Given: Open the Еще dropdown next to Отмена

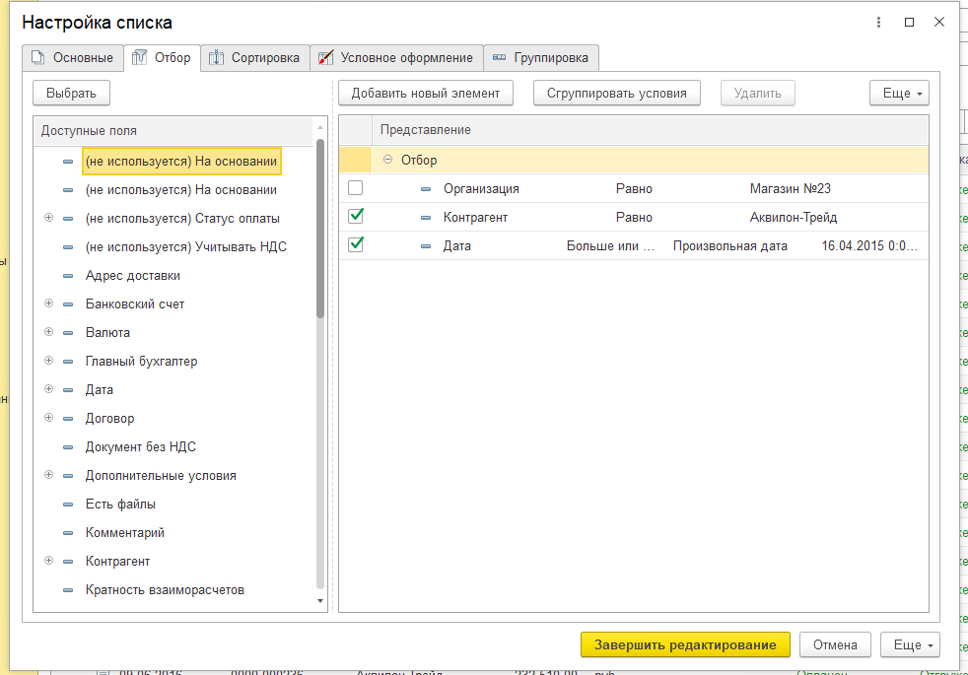Looking at the screenshot, I should (910, 644).
